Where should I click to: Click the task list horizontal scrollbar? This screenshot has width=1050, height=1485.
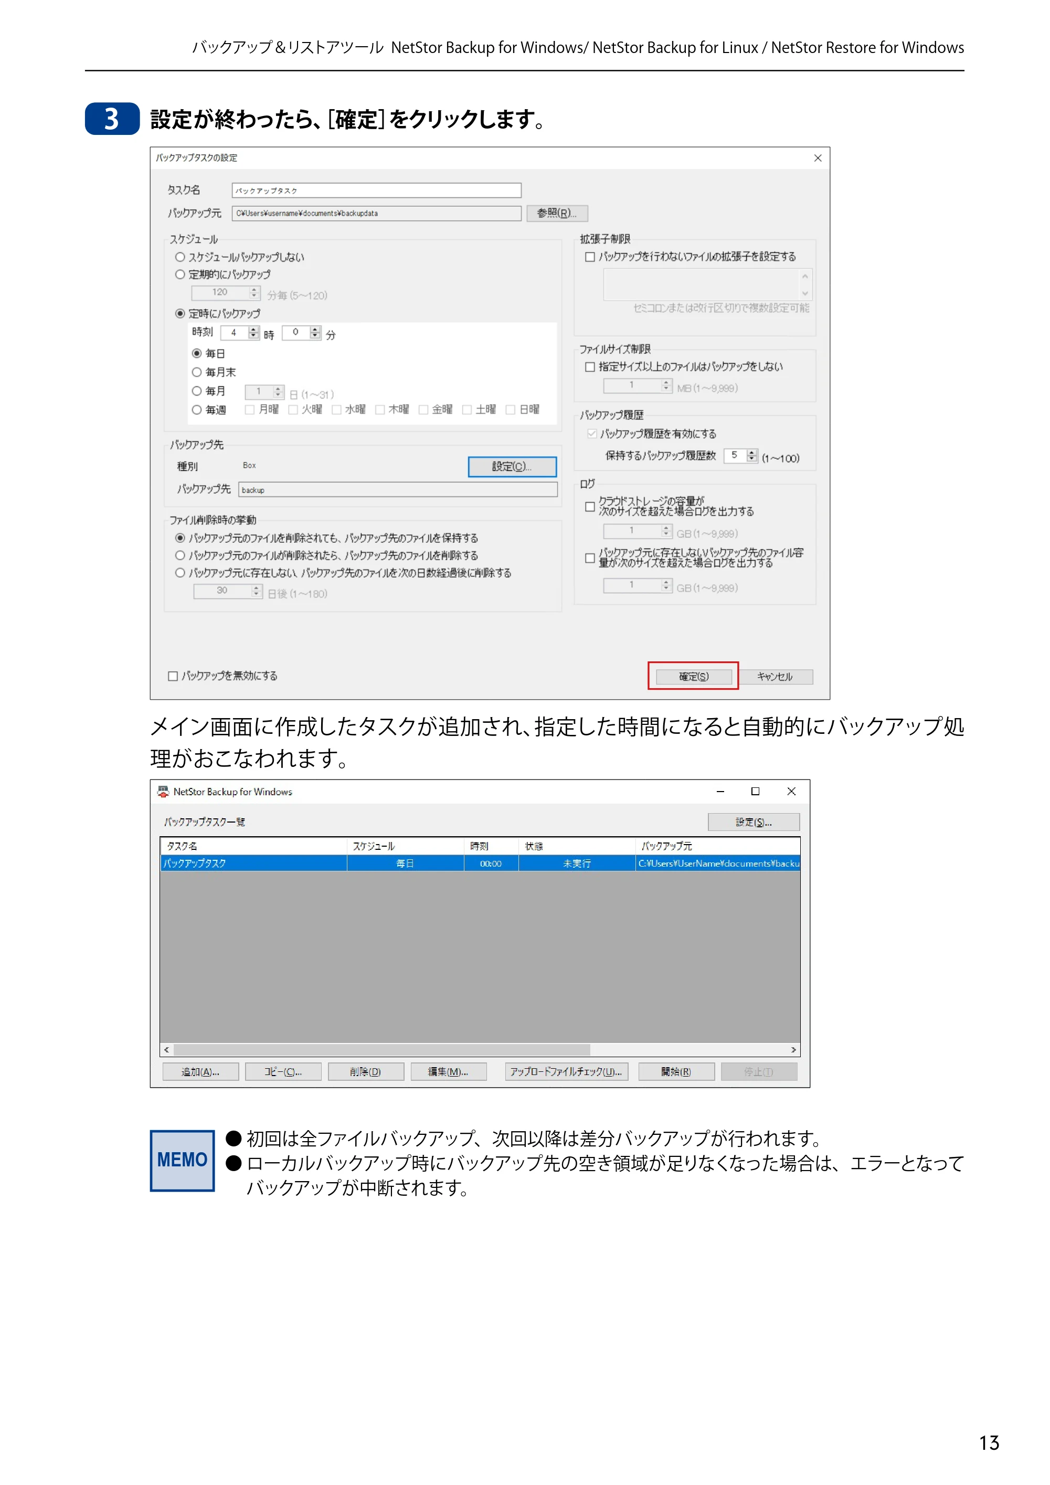click(x=382, y=1049)
